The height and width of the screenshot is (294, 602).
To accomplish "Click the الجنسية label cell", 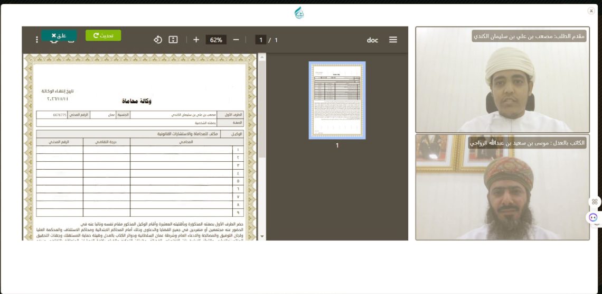I will pos(123,115).
